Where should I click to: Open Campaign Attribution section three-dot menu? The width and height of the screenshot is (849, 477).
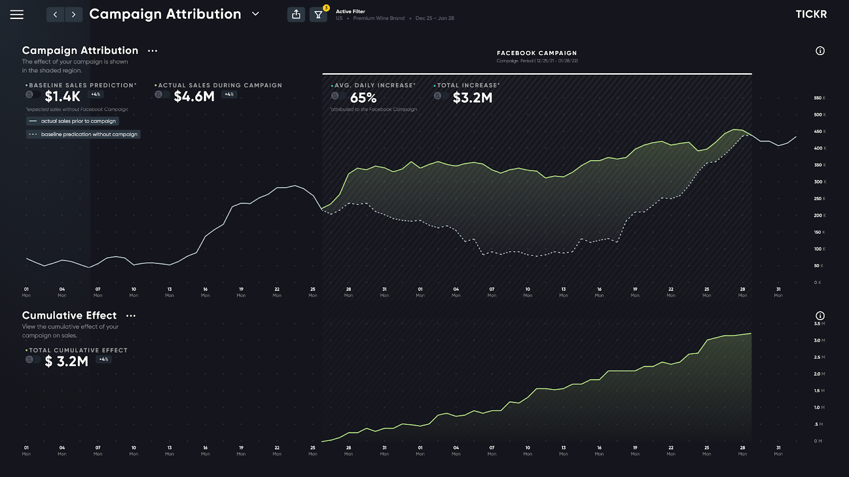(x=153, y=51)
